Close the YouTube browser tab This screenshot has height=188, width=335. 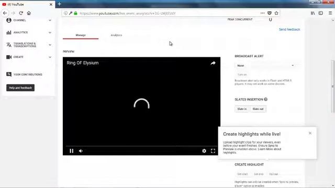pyautogui.click(x=51, y=4)
